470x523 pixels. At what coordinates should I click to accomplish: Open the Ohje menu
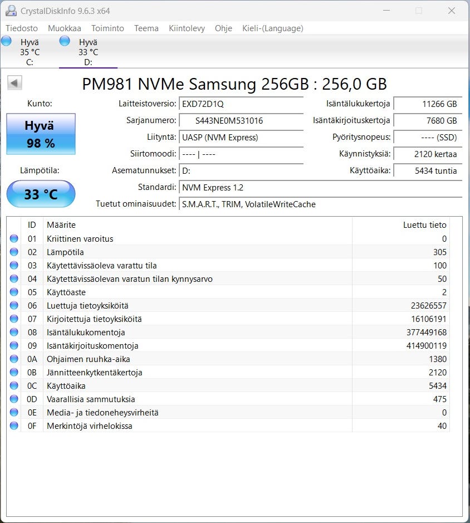coord(223,28)
